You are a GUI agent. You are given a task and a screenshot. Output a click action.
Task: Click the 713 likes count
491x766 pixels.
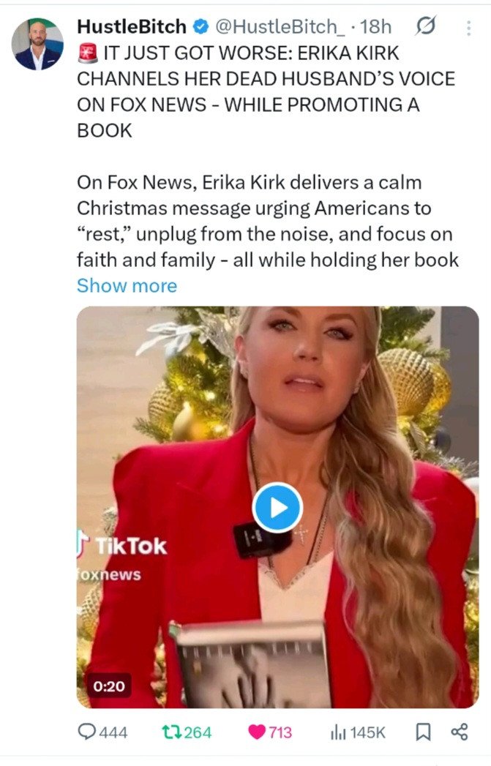(280, 732)
